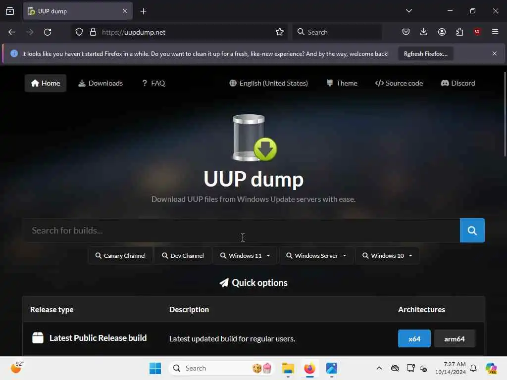Click the muted volume tray icon
This screenshot has height=380, width=507.
click(x=424, y=368)
